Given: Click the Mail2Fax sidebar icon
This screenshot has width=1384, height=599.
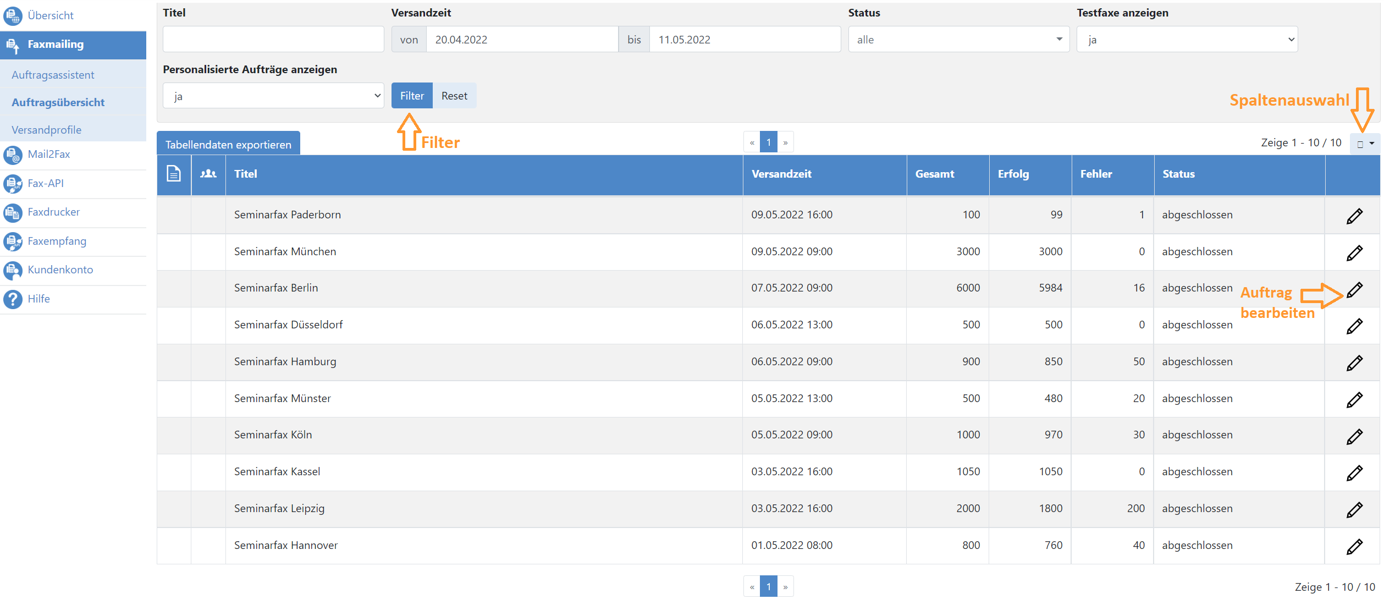Looking at the screenshot, I should [13, 155].
